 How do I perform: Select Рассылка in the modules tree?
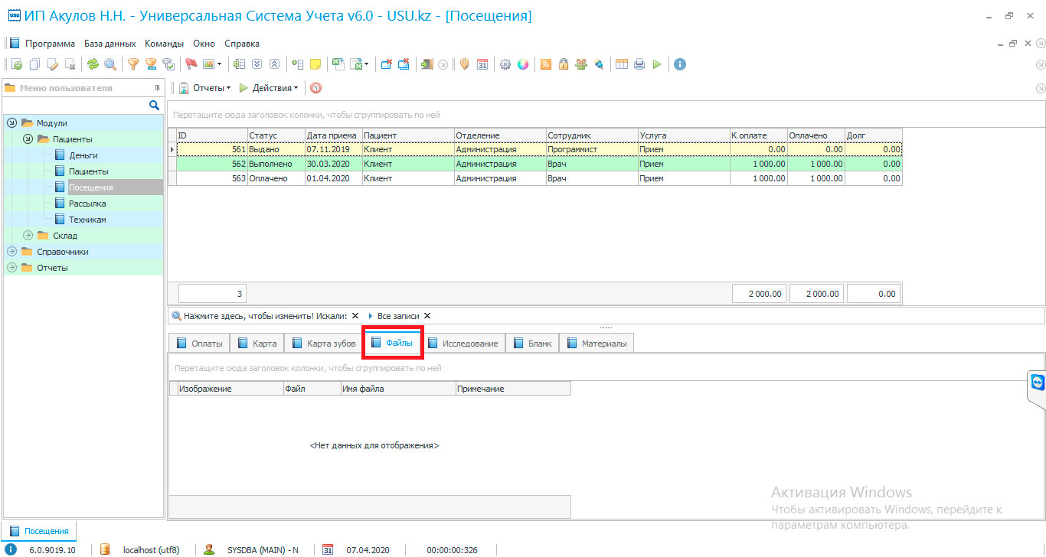tap(87, 204)
